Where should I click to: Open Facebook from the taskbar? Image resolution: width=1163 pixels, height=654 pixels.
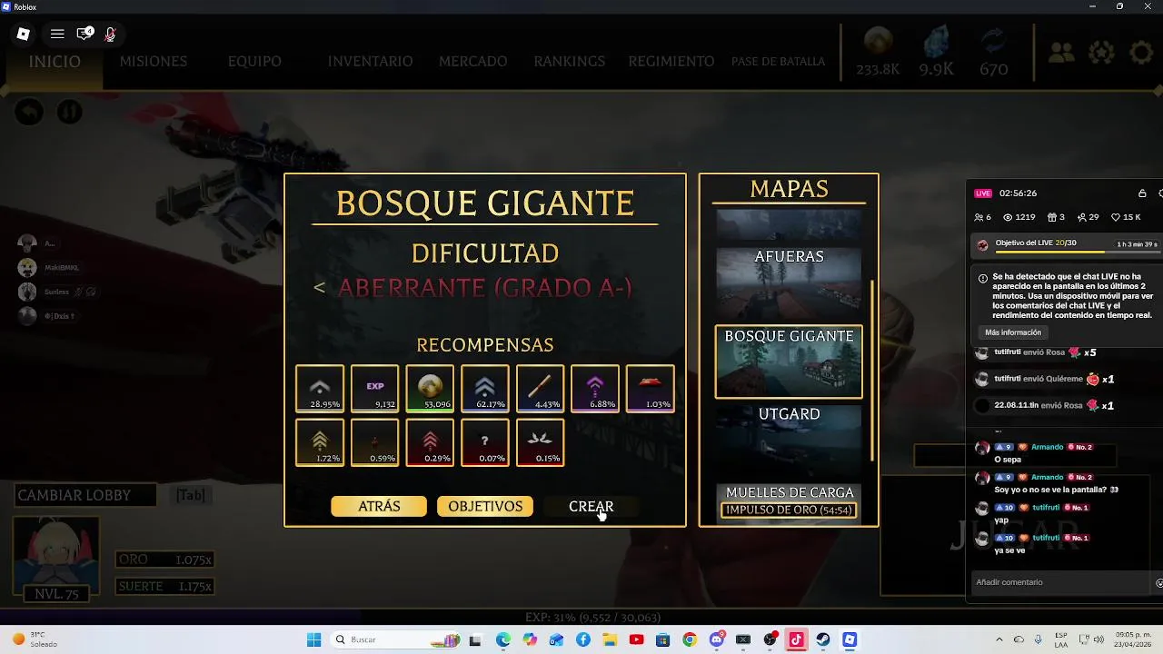click(x=583, y=639)
